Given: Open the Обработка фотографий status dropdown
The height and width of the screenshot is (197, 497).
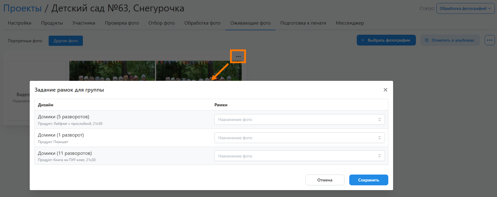Looking at the screenshot, I should (465, 8).
